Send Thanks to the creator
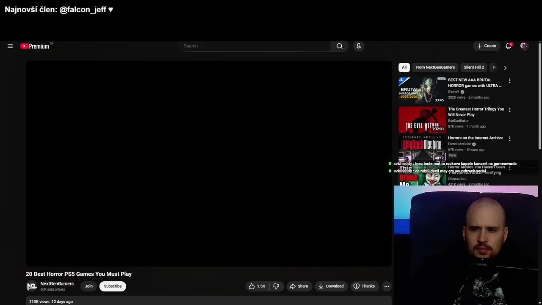The height and width of the screenshot is (305, 542). click(x=364, y=286)
